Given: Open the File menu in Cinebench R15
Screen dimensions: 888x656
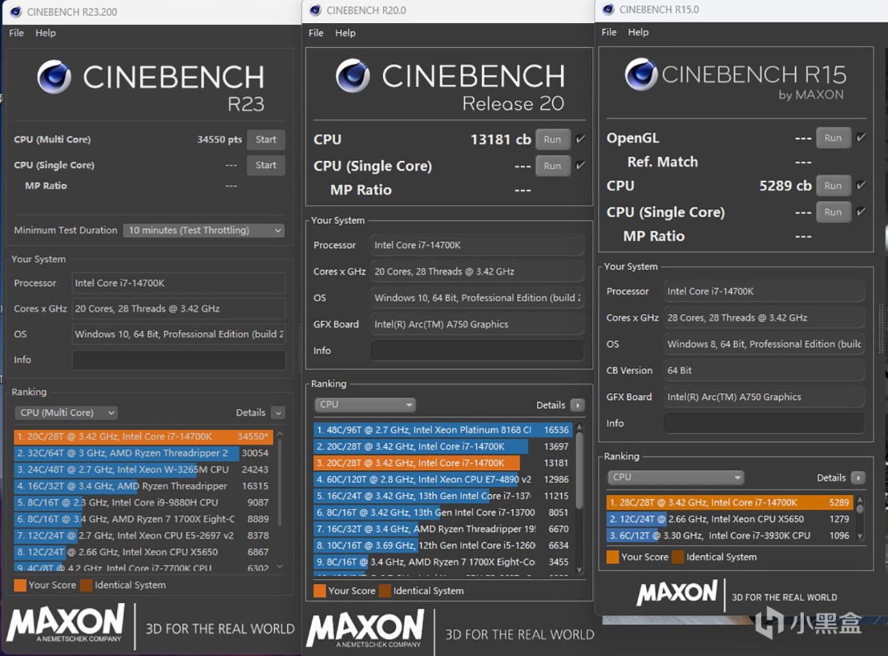Looking at the screenshot, I should tap(609, 32).
